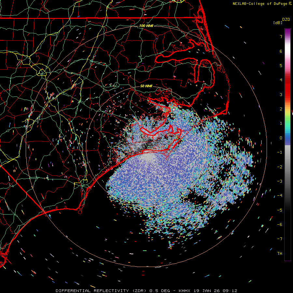Viewport: 293px width, 293px height.
Task: Click the DZD legend title
Action: 286,20
